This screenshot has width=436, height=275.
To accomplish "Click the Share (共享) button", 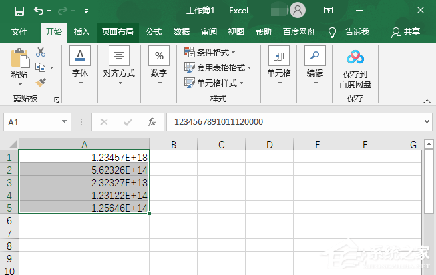I will (x=406, y=31).
